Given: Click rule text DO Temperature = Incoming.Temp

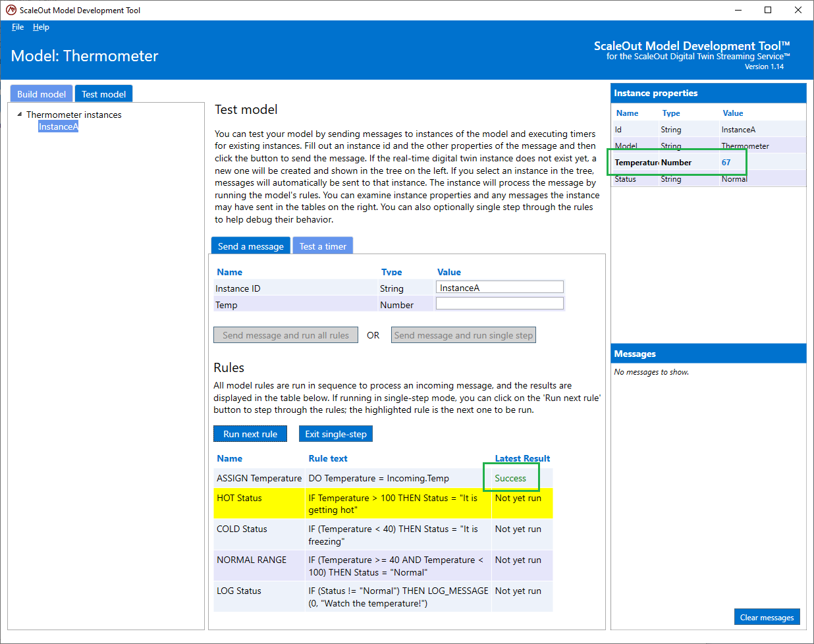Looking at the screenshot, I should [379, 478].
